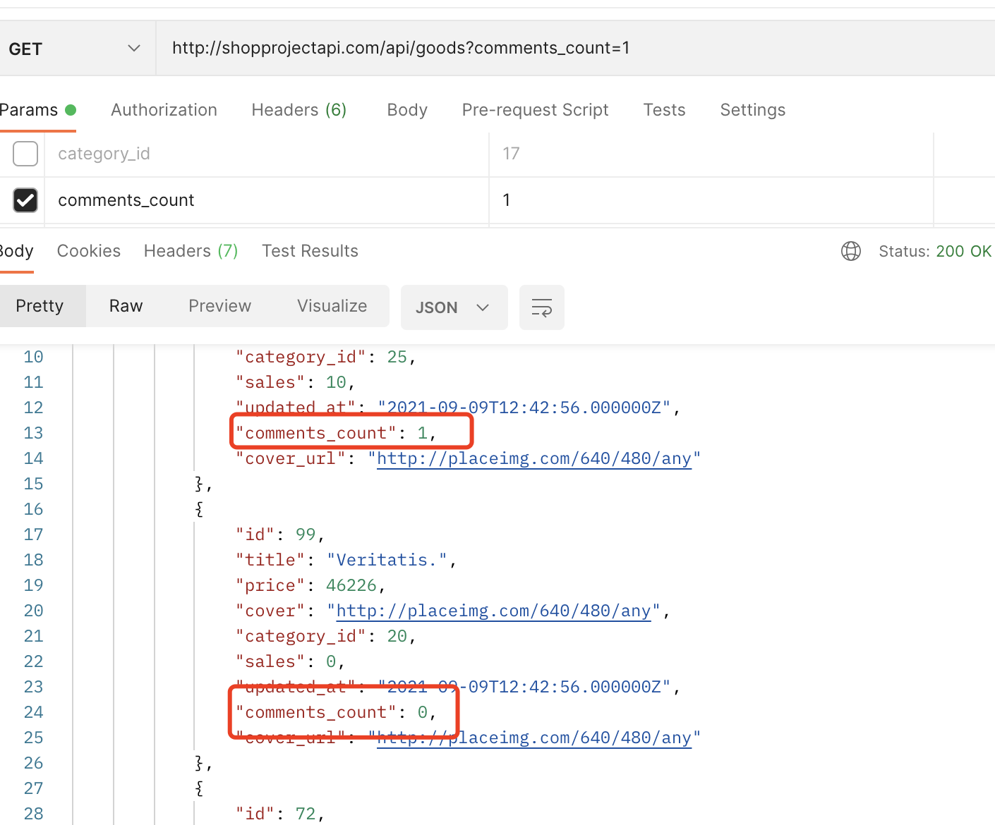This screenshot has height=825, width=995.
Task: Open the Authorization tab
Action: (164, 110)
